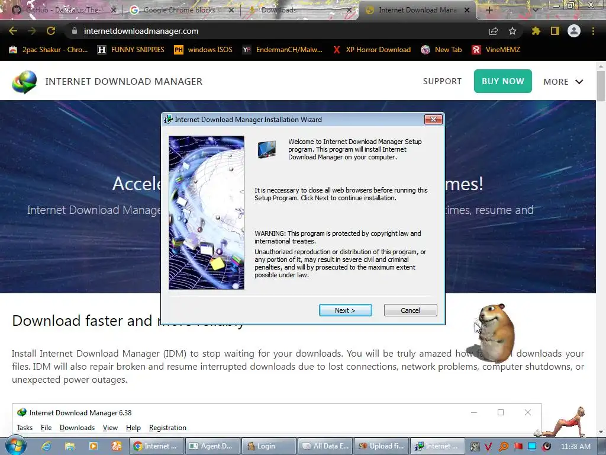Open Chrome's three-dot menu
The width and height of the screenshot is (606, 455).
[593, 31]
